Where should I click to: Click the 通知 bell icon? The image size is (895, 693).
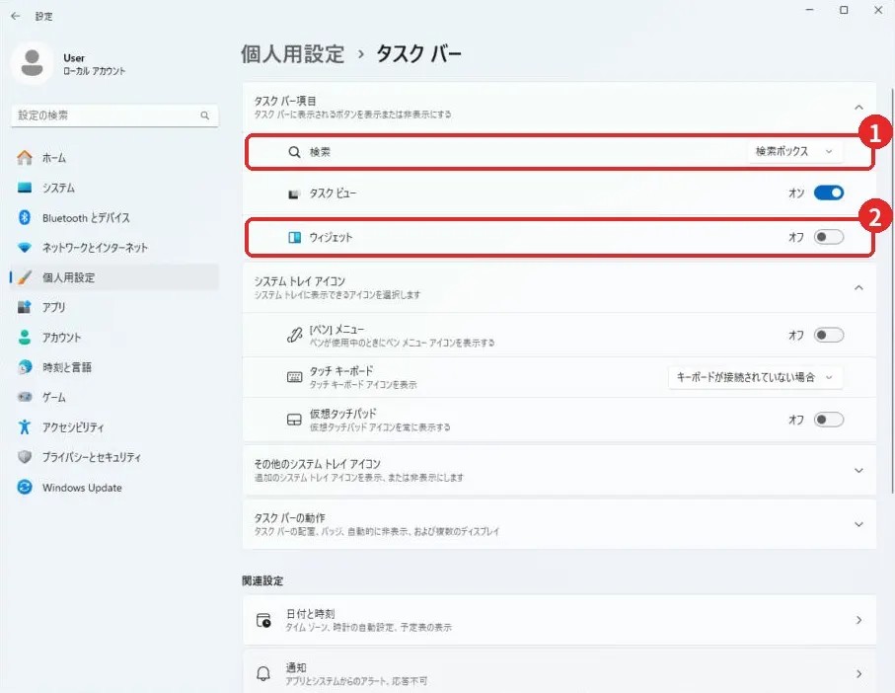coord(263,673)
